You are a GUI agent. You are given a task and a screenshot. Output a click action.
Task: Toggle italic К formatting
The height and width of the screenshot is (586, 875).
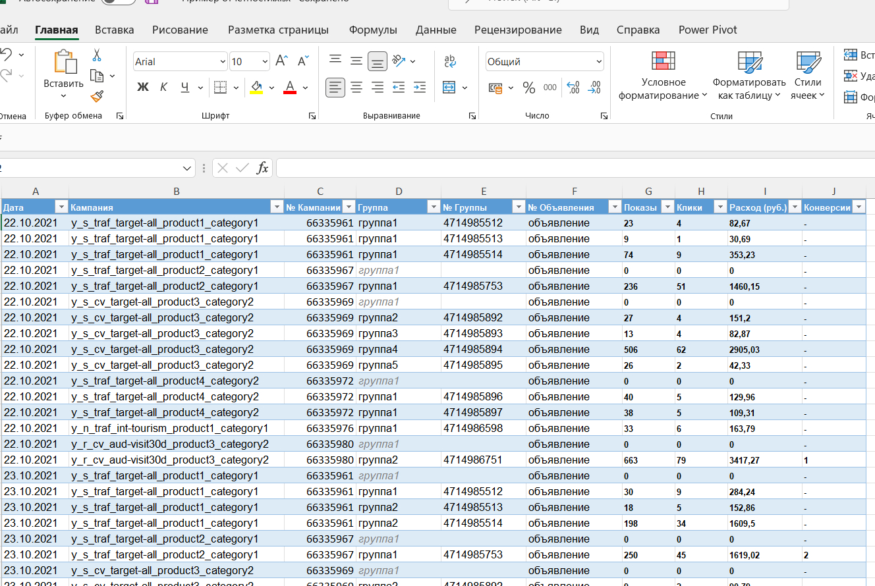(163, 87)
